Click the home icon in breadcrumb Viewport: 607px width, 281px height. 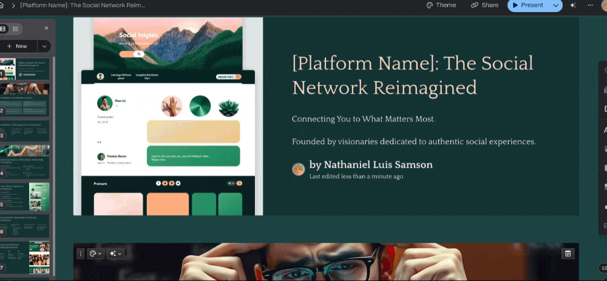coord(2,5)
